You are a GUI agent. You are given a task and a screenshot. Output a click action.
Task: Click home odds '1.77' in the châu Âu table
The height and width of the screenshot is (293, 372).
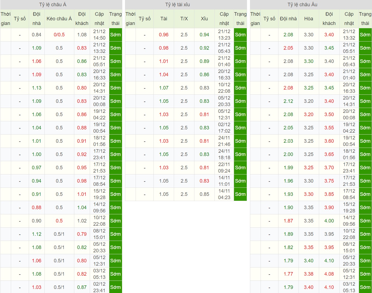pos(288,274)
